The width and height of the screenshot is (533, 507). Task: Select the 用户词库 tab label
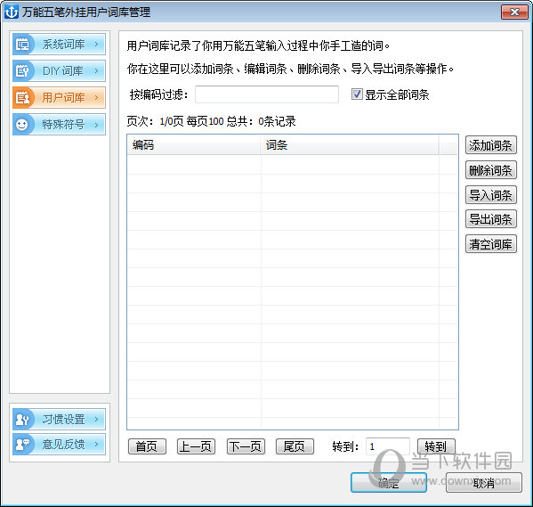click(x=63, y=98)
